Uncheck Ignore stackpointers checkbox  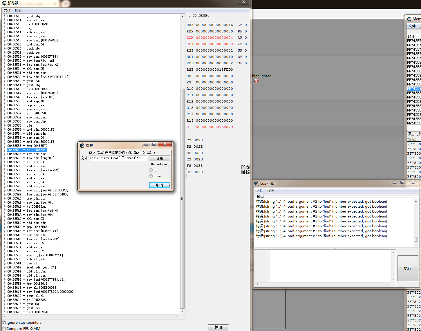click(x=4, y=323)
